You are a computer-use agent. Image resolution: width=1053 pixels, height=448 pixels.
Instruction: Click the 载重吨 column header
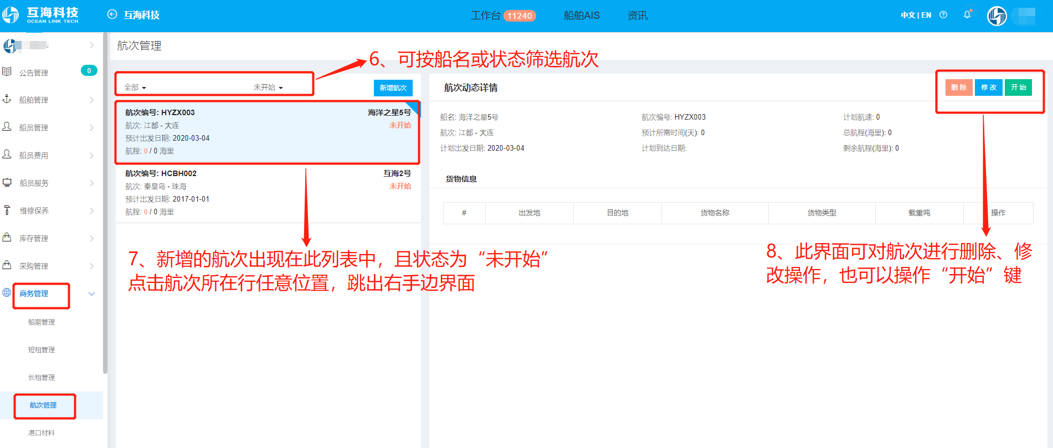[x=920, y=213]
